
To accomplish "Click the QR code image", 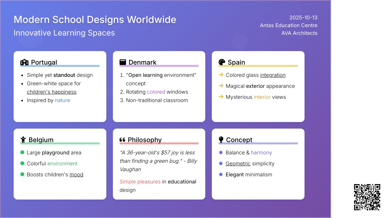I will tap(367, 197).
